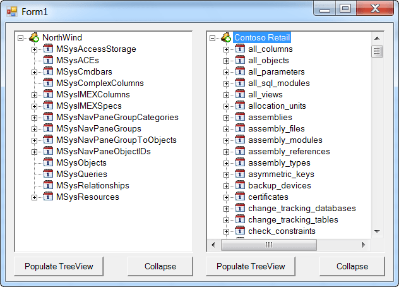Click the table icon beside MSysIMEXColumns

point(48,94)
